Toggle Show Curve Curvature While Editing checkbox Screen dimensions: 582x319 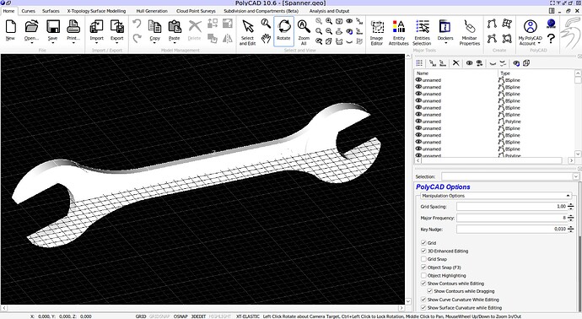(423, 299)
